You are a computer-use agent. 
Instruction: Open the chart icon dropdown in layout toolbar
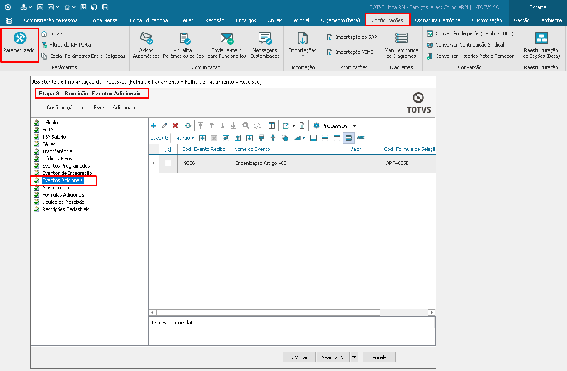[303, 138]
